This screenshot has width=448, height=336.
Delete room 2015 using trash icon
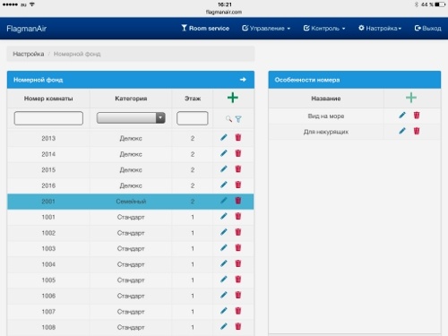(x=238, y=169)
